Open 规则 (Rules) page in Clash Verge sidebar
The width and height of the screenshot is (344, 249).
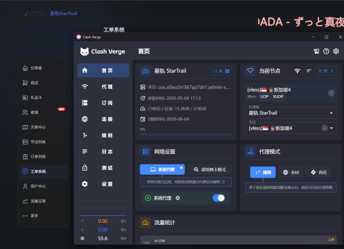coord(103,136)
